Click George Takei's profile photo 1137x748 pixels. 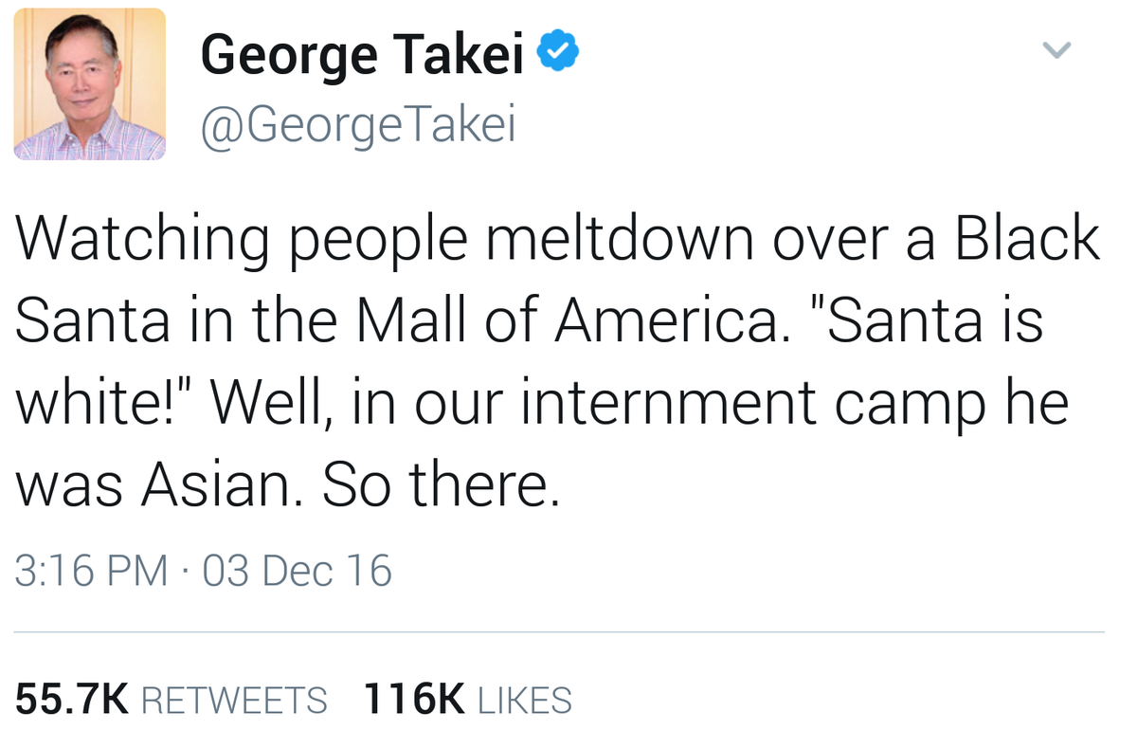point(90,84)
